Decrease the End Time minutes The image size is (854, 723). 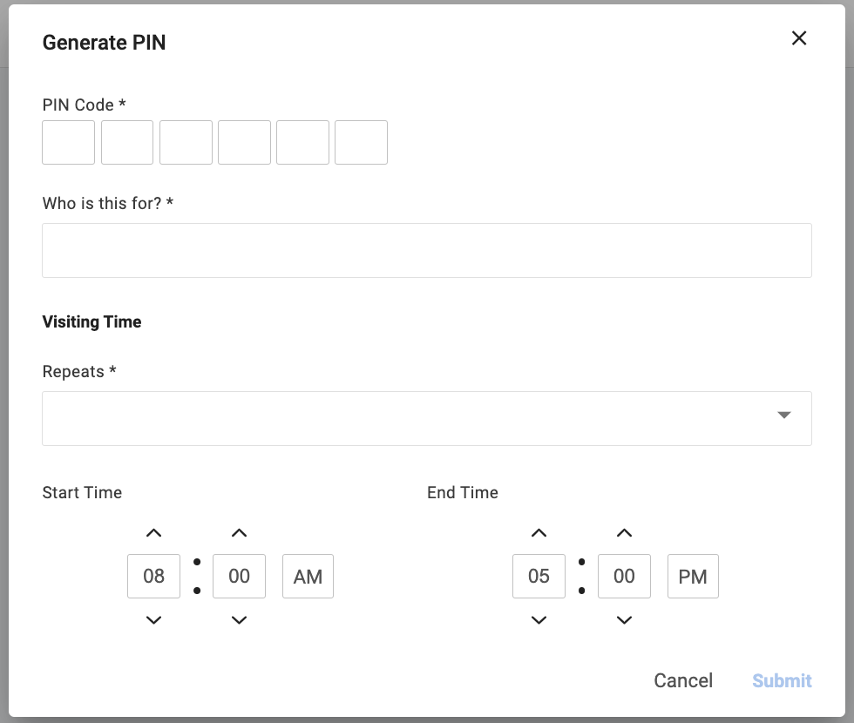(x=624, y=620)
